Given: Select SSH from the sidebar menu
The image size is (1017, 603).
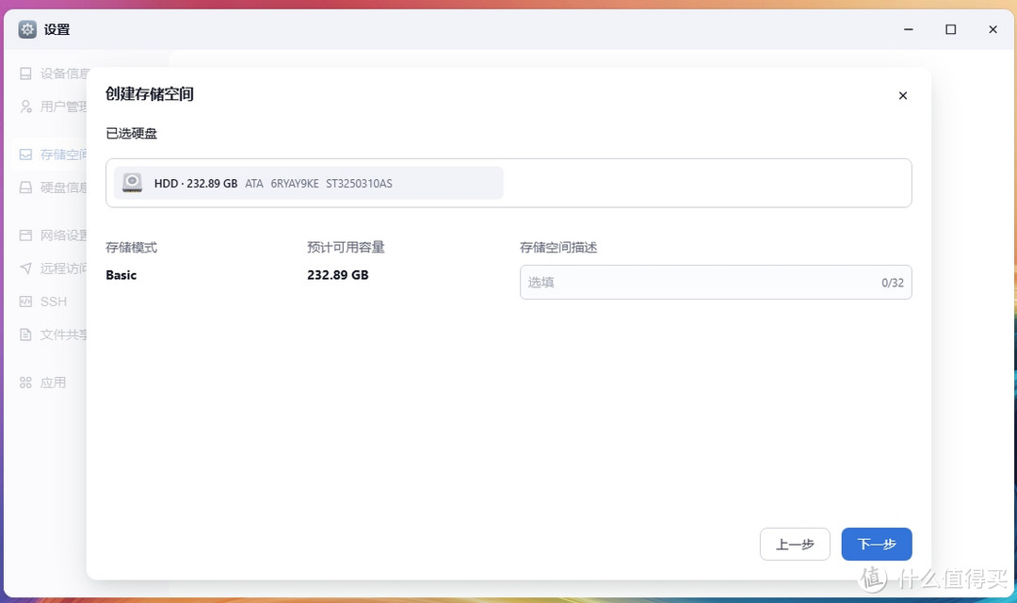Looking at the screenshot, I should 27,301.
